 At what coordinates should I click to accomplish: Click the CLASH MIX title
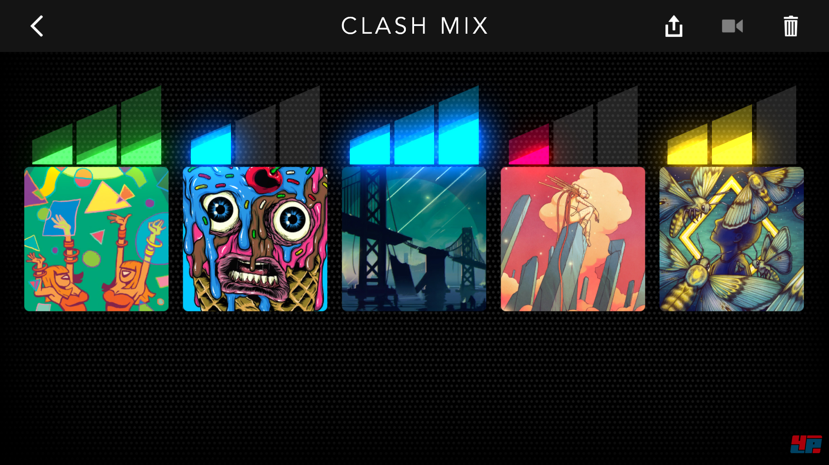tap(414, 26)
